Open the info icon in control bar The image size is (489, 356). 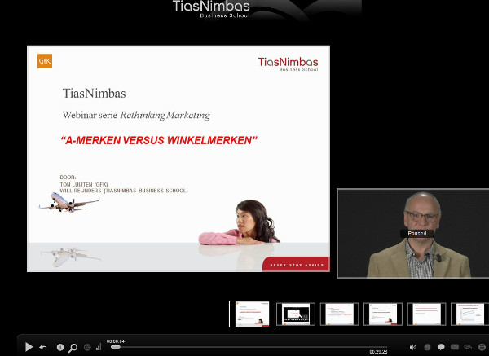click(x=60, y=347)
